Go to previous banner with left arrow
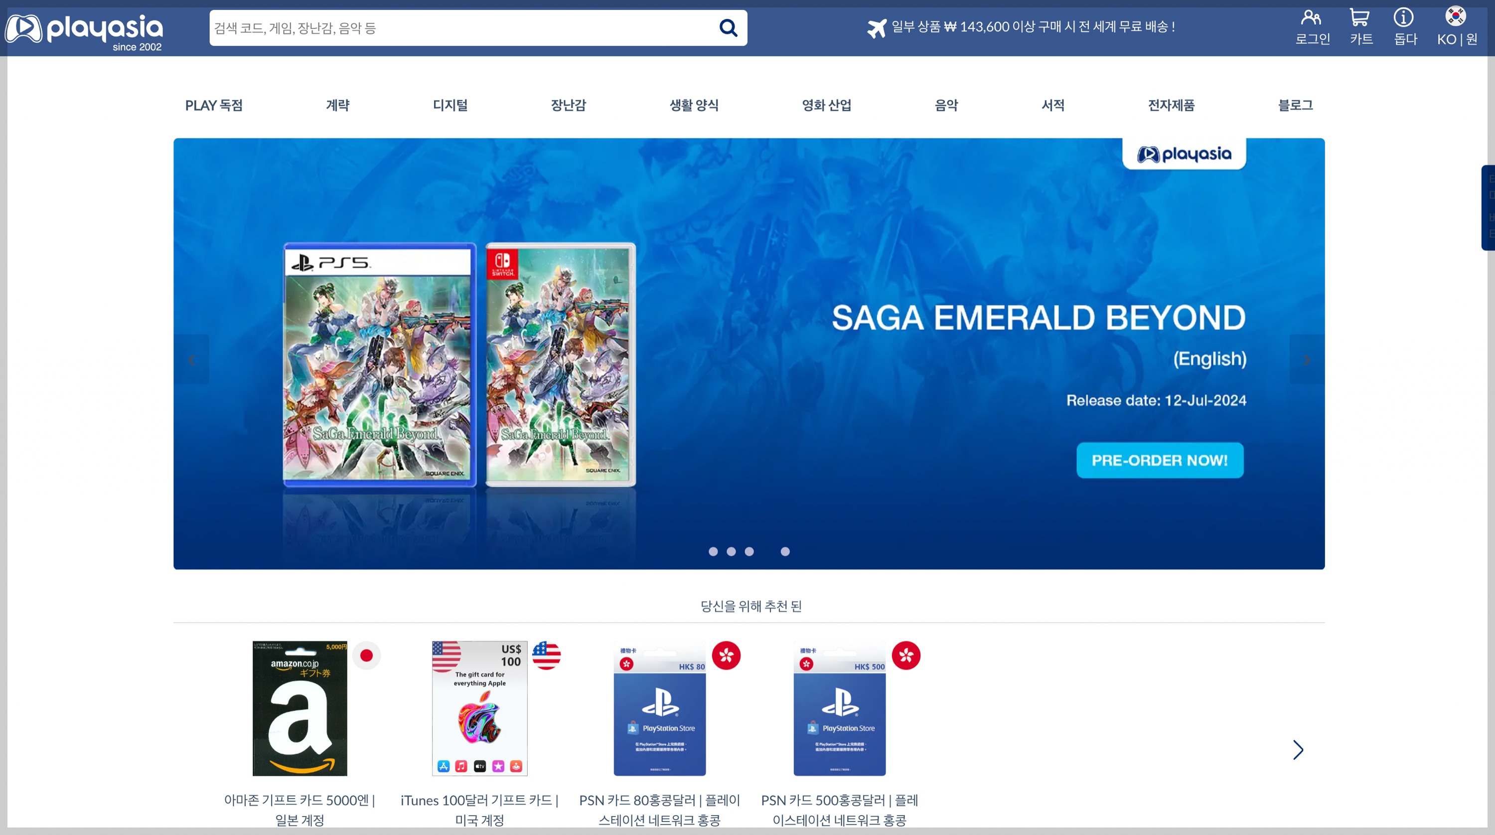This screenshot has width=1495, height=835. tap(191, 359)
